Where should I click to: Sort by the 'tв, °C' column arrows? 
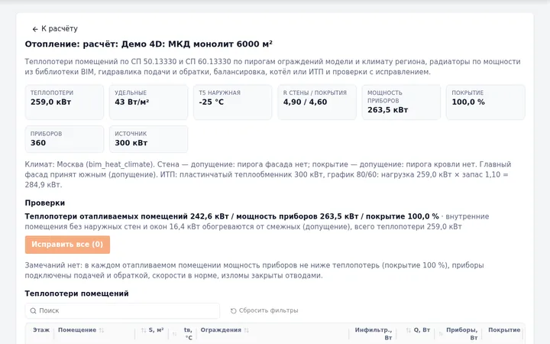175,334
